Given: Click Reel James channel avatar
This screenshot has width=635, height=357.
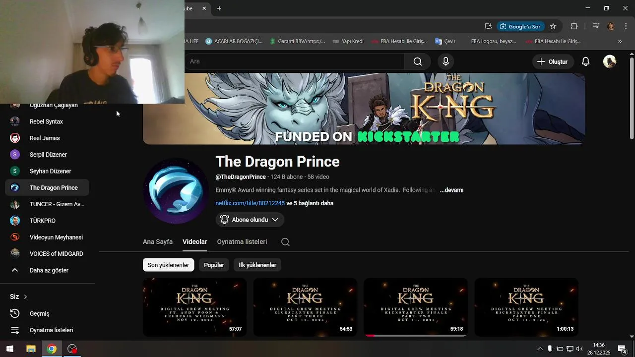Looking at the screenshot, I should pyautogui.click(x=15, y=138).
